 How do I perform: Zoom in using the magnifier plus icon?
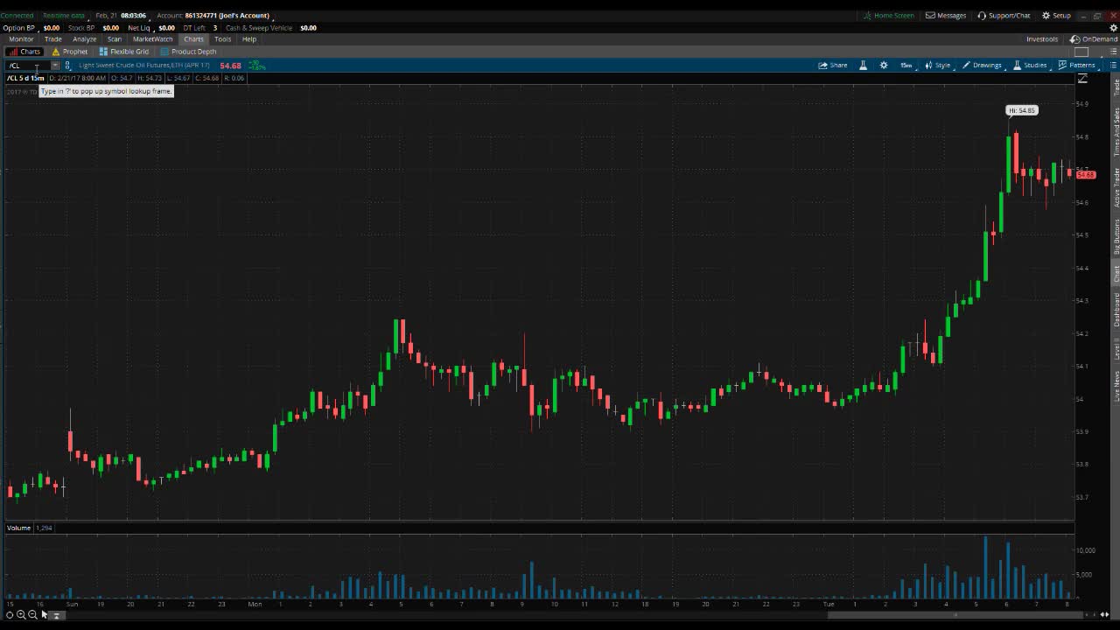(21, 615)
